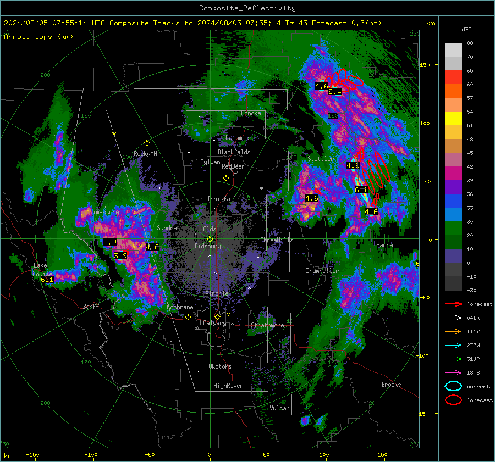Click the Strathmore town label
The height and width of the screenshot is (462, 495).
tap(267, 325)
